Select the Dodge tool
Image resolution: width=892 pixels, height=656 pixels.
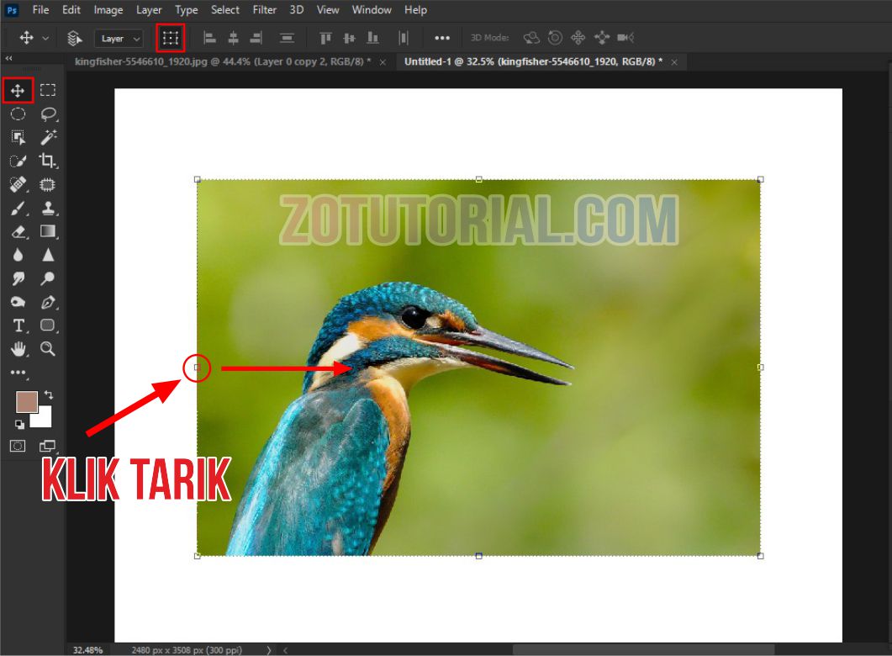[48, 278]
